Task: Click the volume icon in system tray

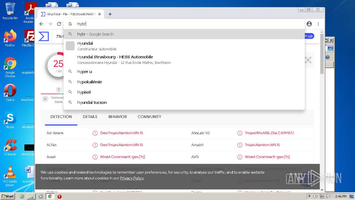Action: point(315,196)
